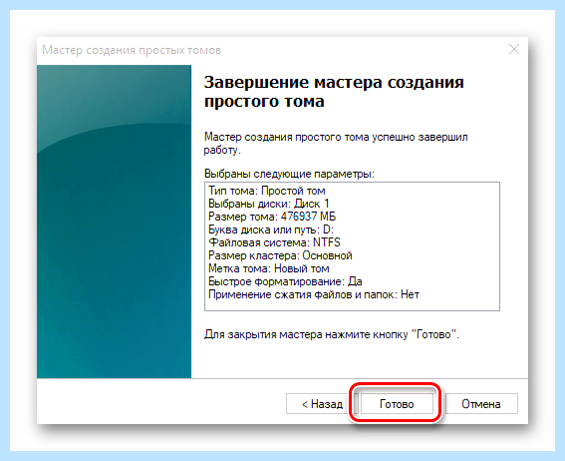Viewport: 565px width, 461px height.
Task: Go back with the Назад button
Action: [x=322, y=404]
